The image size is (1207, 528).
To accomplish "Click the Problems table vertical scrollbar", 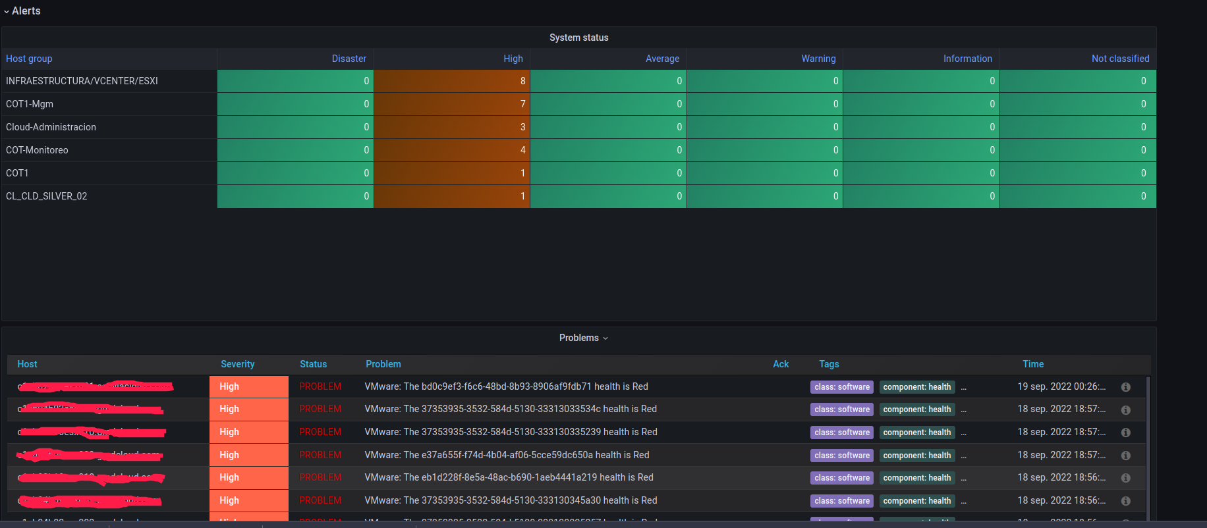I will [x=1148, y=448].
